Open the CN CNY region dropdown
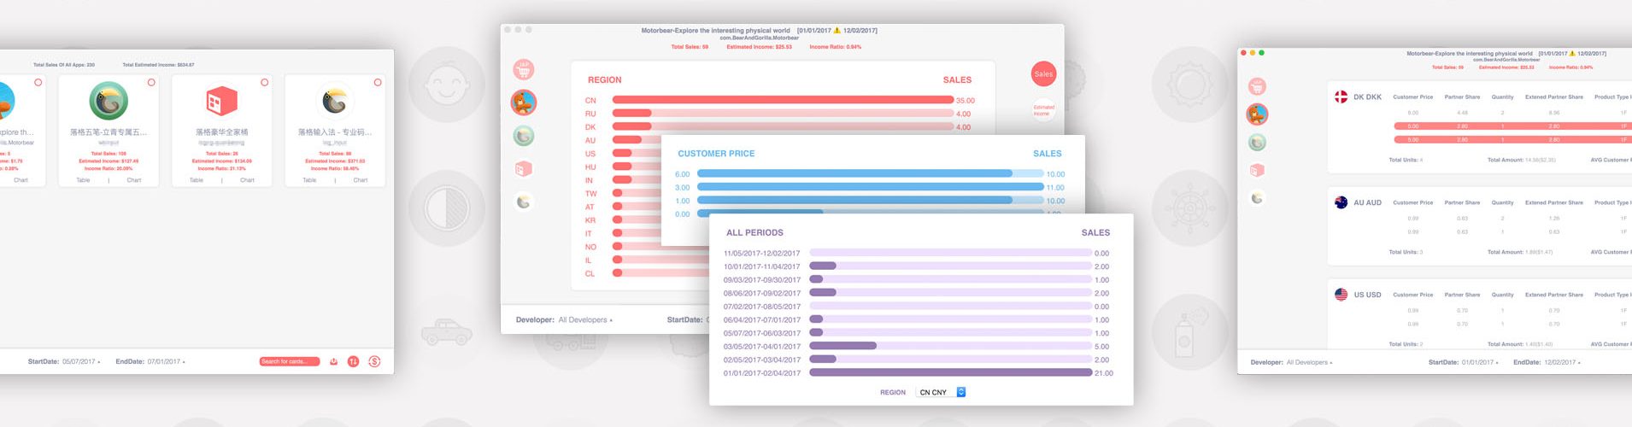The image size is (1632, 427). click(941, 392)
